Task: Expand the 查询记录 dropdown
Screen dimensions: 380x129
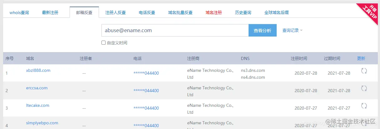Action: (292, 30)
